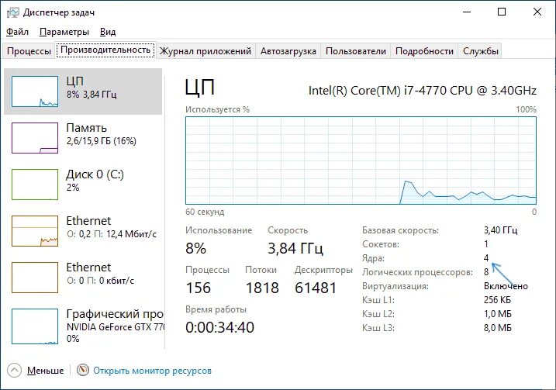Click the resource monitor gauge icon
The height and width of the screenshot is (390, 556).
point(83,370)
